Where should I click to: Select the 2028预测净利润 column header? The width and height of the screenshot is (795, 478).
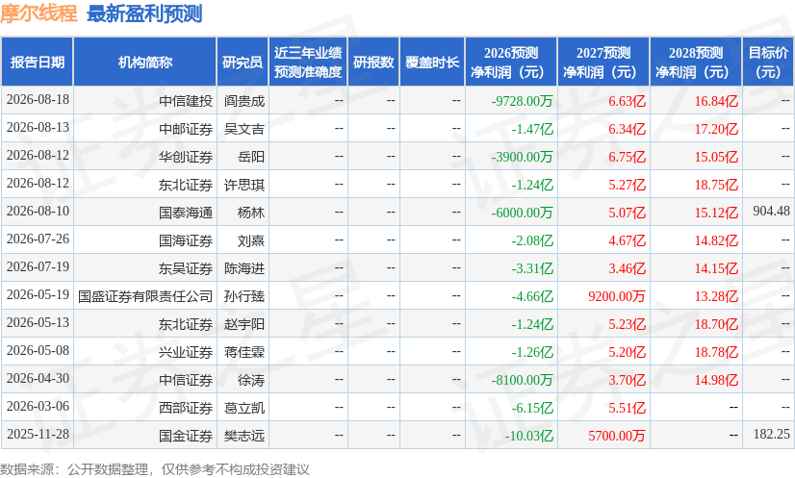[695, 62]
